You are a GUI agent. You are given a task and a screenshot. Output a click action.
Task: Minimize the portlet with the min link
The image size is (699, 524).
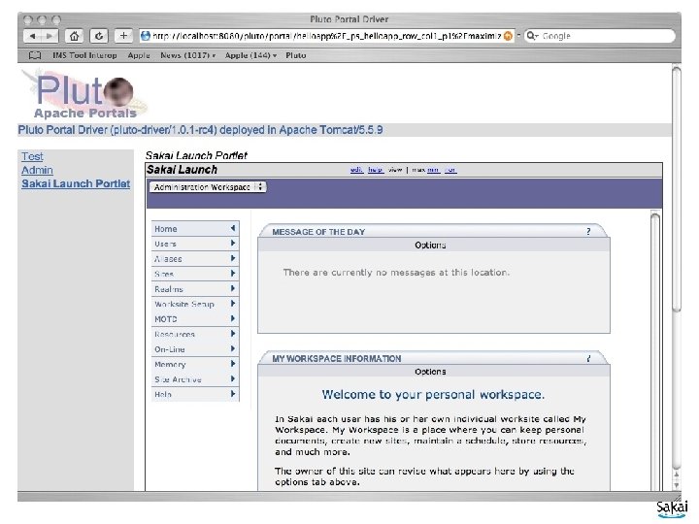(x=433, y=170)
